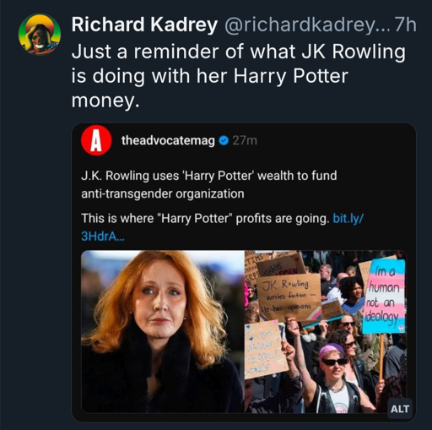This screenshot has width=432, height=430.
Task: Click the truncated '3HdrA...' link text
Action: [x=102, y=237]
